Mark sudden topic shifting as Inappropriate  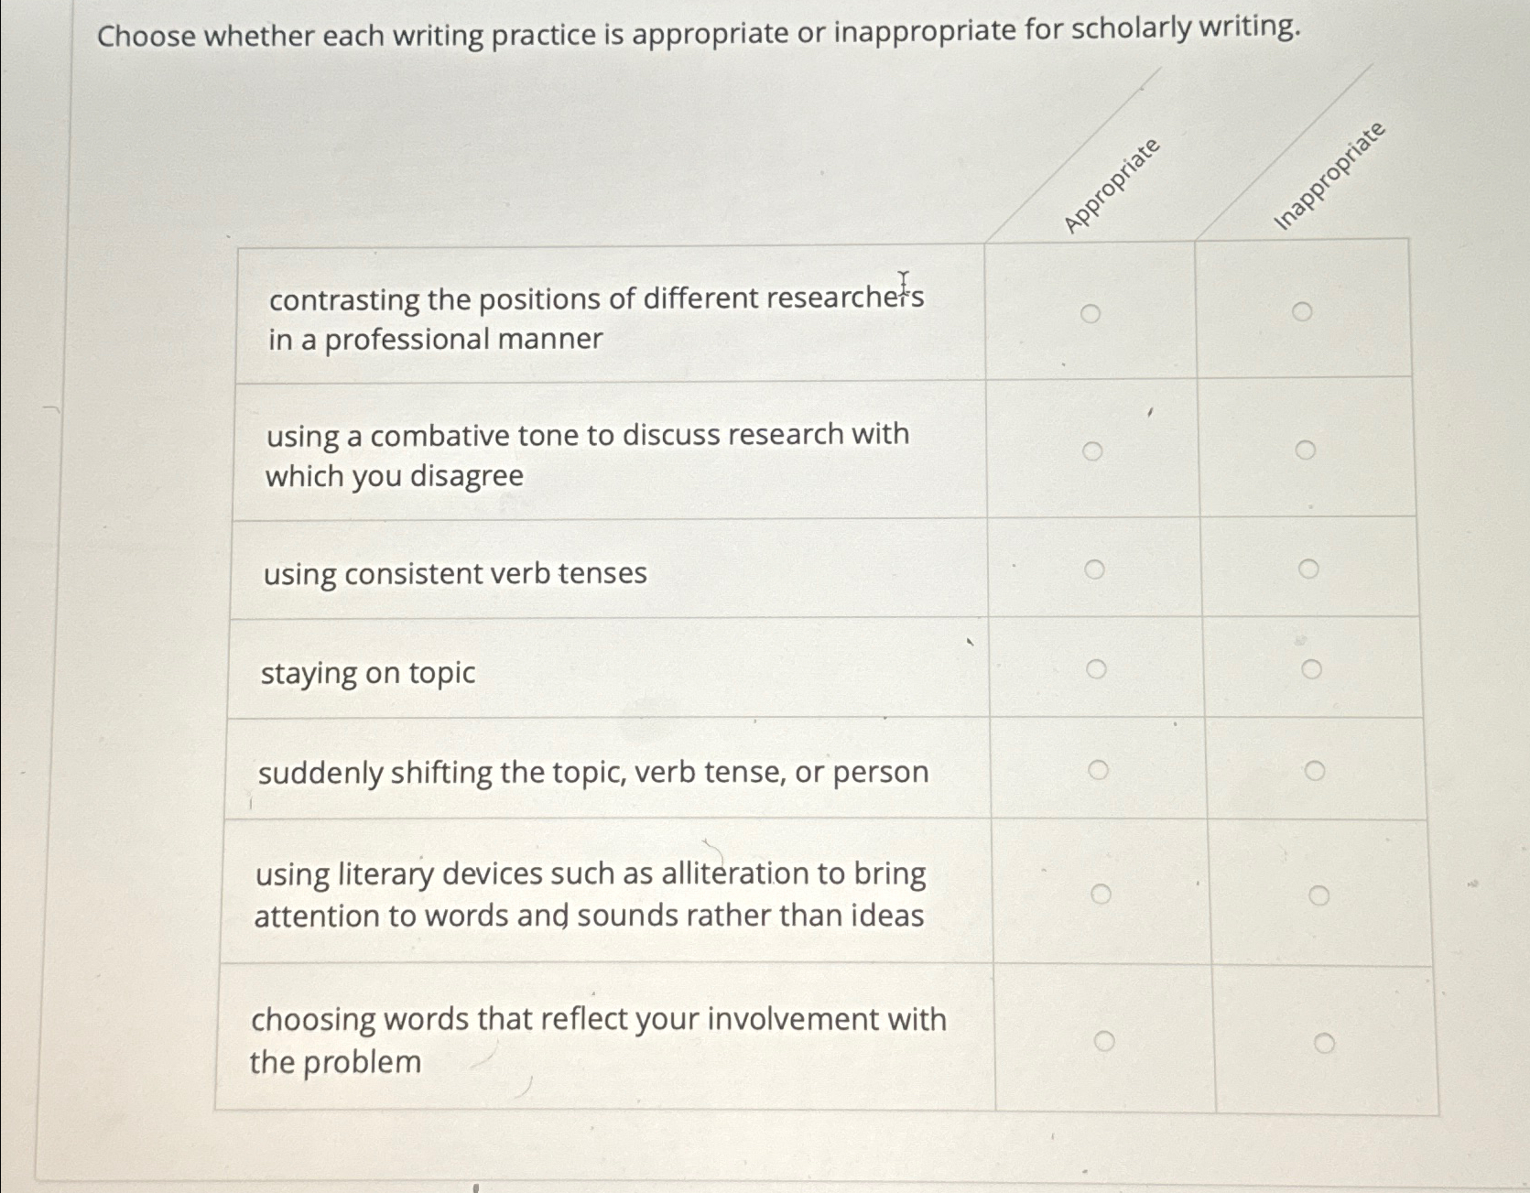click(1314, 772)
